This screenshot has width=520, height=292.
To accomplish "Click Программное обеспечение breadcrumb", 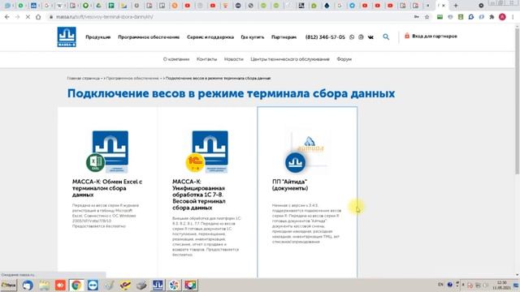I will (x=132, y=78).
